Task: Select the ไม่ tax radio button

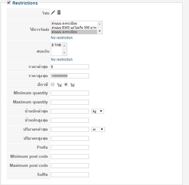Action: (x=53, y=85)
